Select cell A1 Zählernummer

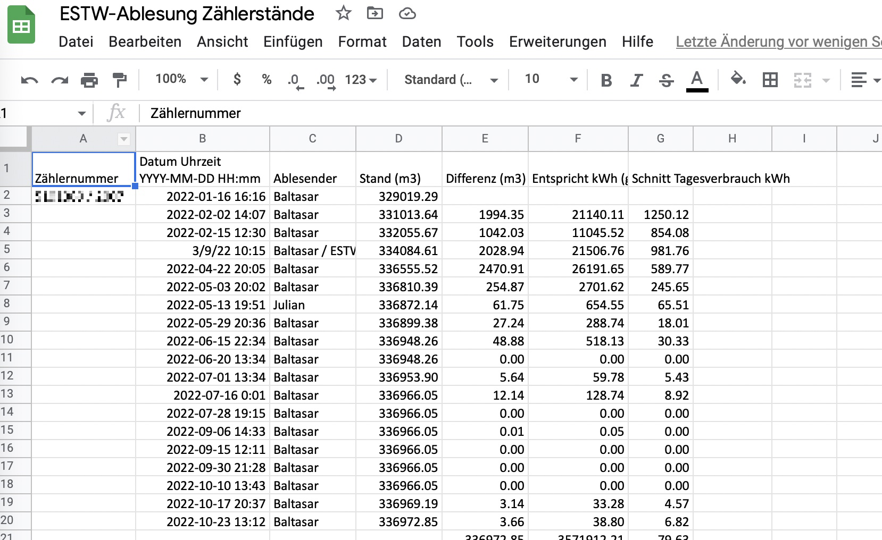pyautogui.click(x=84, y=169)
